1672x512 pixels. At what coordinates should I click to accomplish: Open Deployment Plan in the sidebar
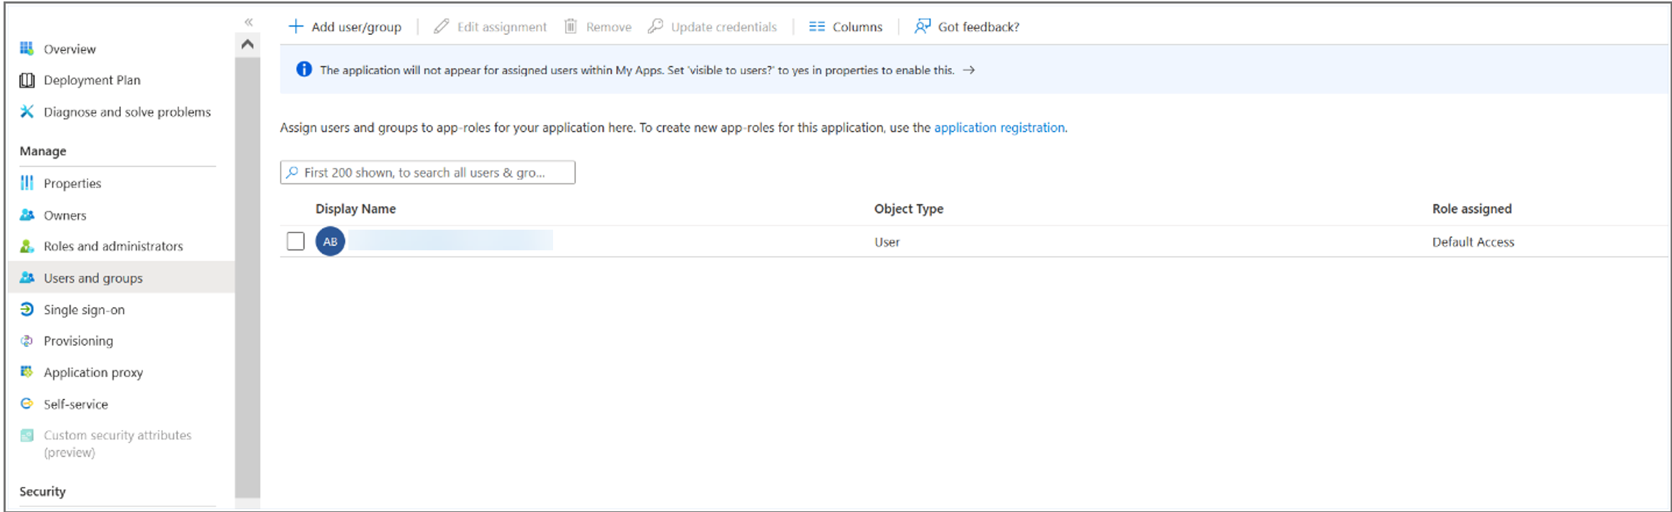pos(92,80)
